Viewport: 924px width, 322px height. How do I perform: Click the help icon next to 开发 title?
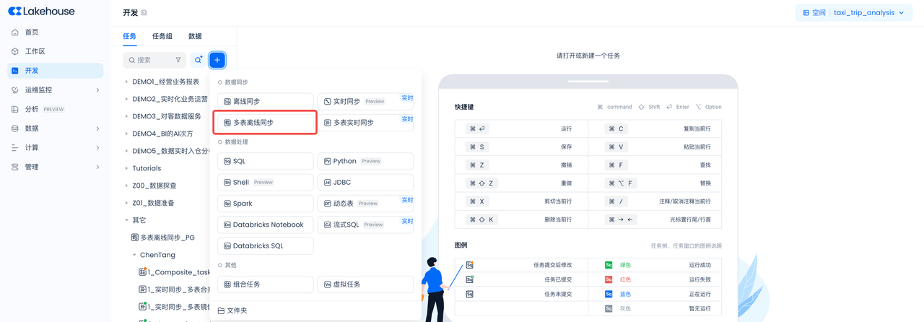coord(144,13)
